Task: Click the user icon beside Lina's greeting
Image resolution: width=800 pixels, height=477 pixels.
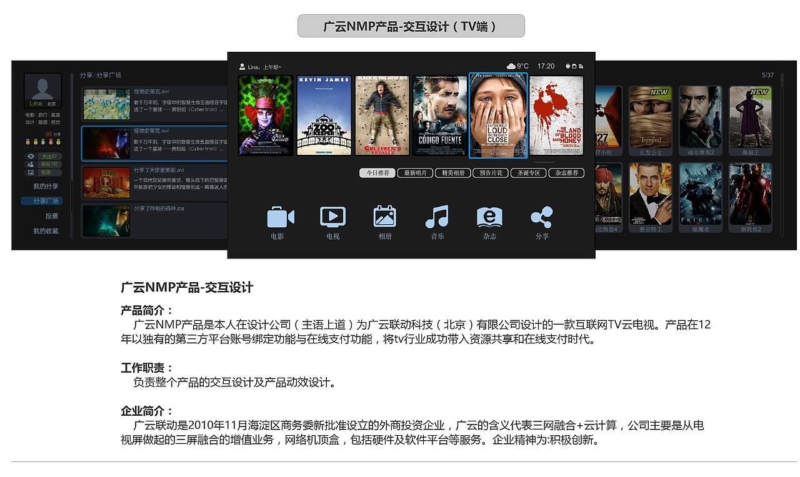Action: click(242, 66)
